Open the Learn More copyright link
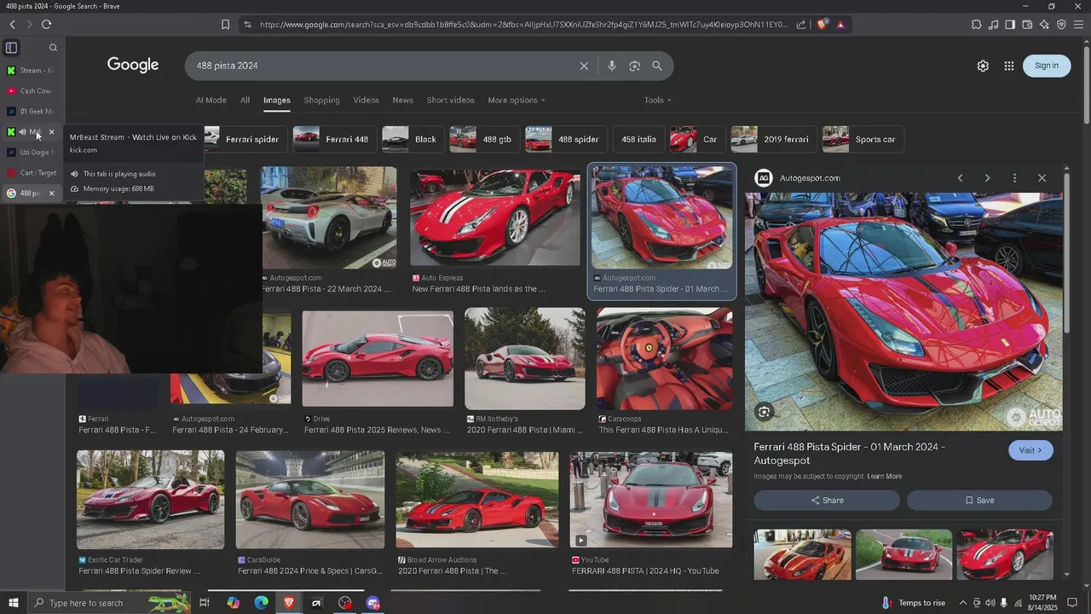The width and height of the screenshot is (1091, 614). pos(884,477)
